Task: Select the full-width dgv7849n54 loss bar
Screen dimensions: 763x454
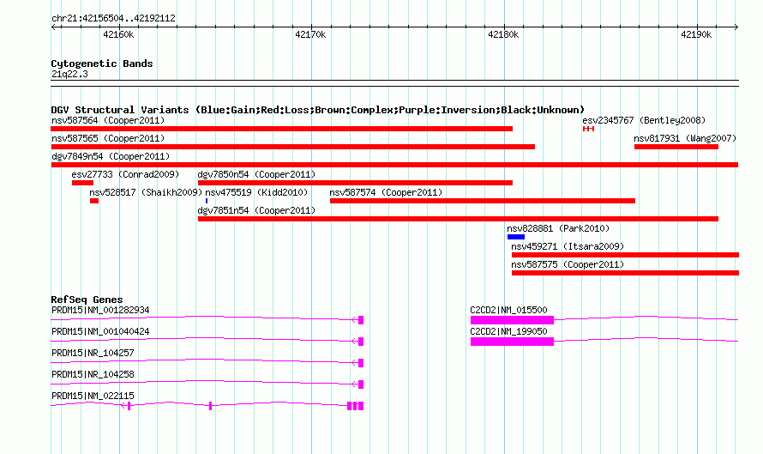Action: click(x=394, y=165)
